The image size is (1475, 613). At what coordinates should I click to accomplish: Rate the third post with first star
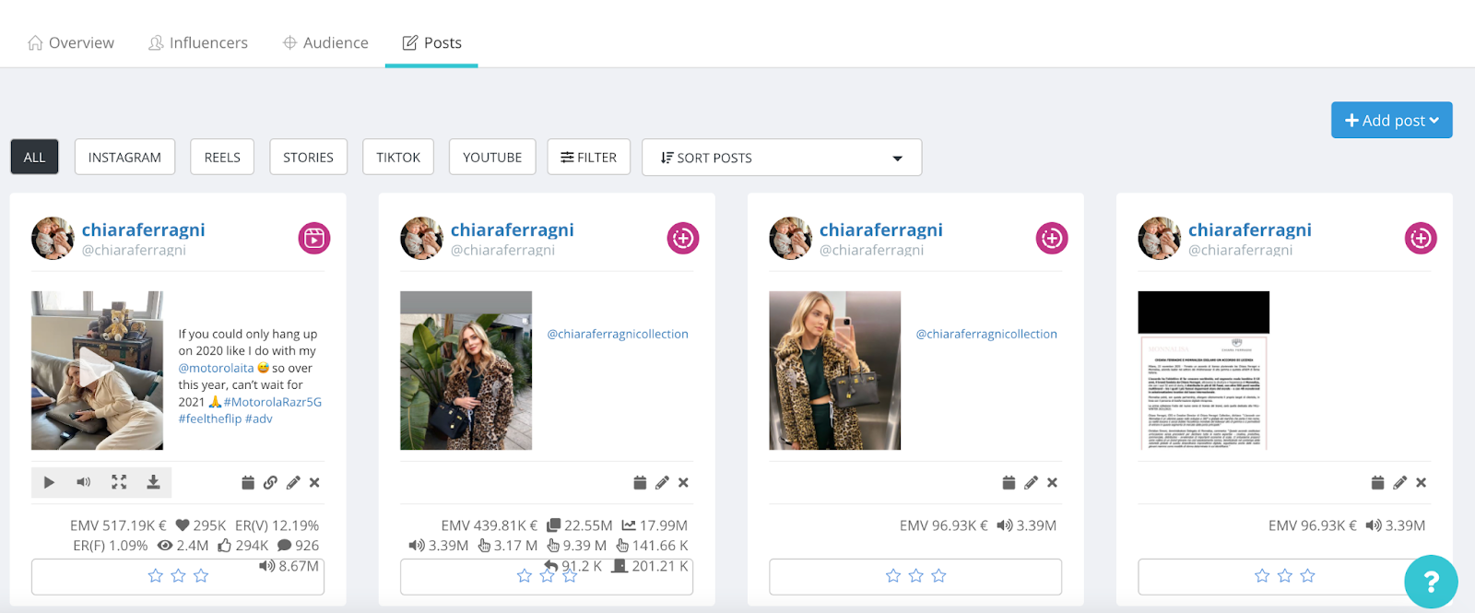click(x=892, y=576)
